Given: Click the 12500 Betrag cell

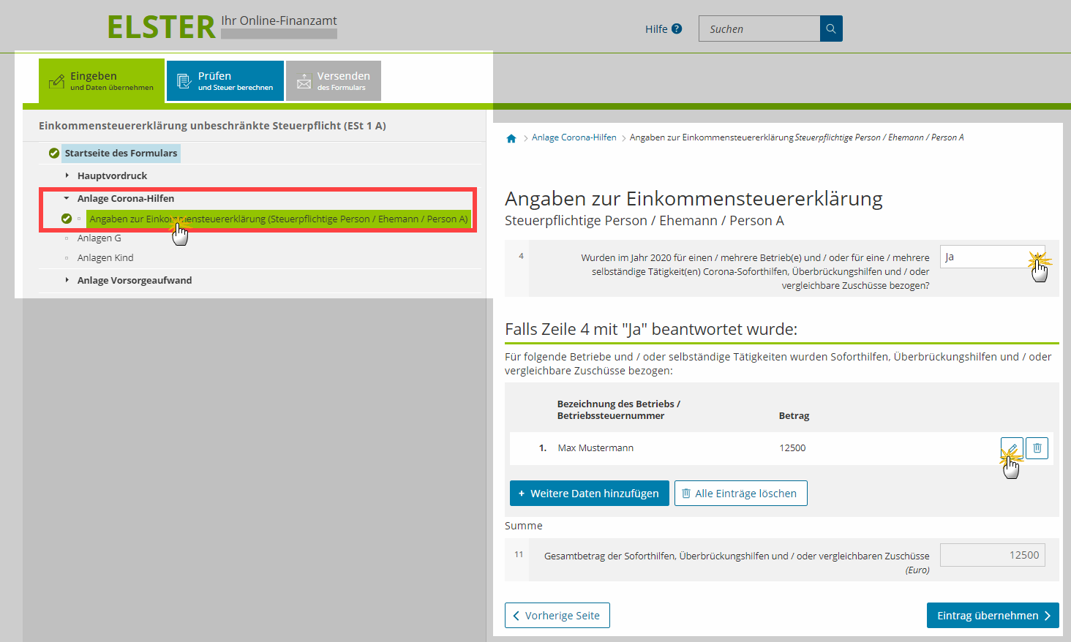Looking at the screenshot, I should click(x=792, y=448).
